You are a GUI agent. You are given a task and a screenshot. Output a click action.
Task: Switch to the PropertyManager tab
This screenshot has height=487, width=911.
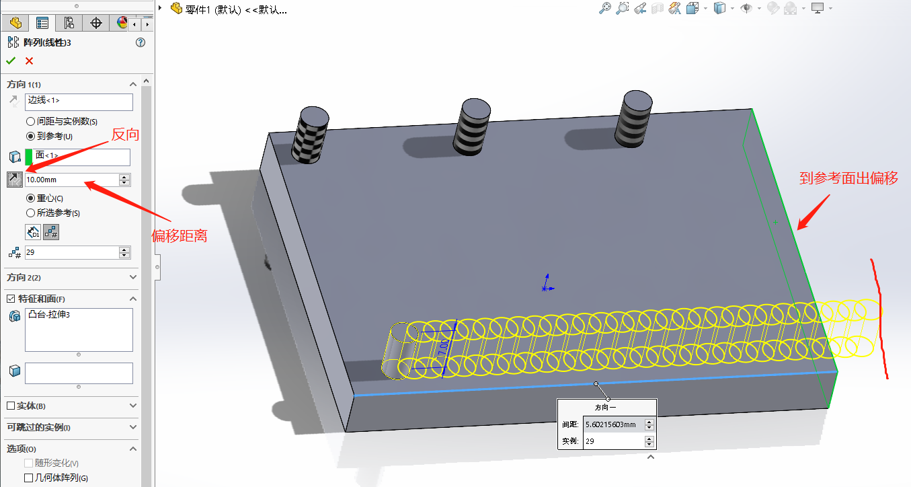tap(42, 23)
